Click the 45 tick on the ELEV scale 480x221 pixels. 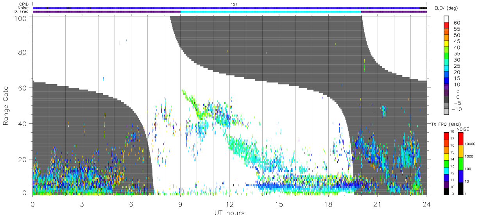tap(456, 41)
